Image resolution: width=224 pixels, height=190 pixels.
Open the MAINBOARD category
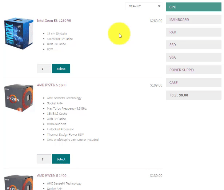point(193,20)
